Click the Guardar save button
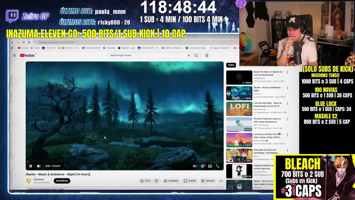The height and width of the screenshot is (200, 355). (190, 181)
